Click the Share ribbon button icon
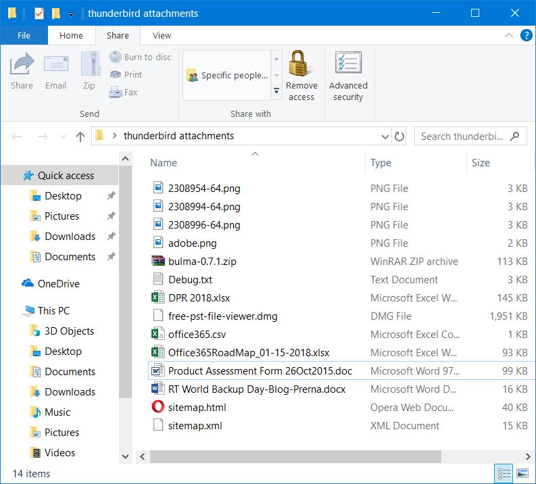 point(22,64)
